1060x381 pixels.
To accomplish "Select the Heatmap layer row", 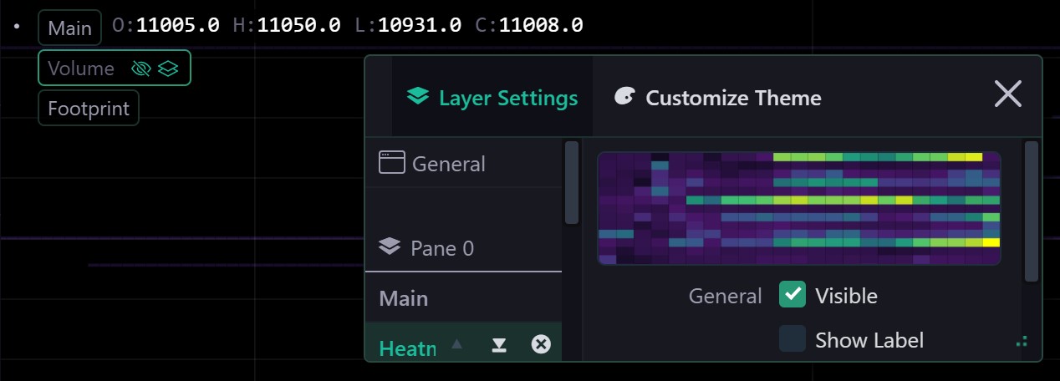I will point(463,343).
